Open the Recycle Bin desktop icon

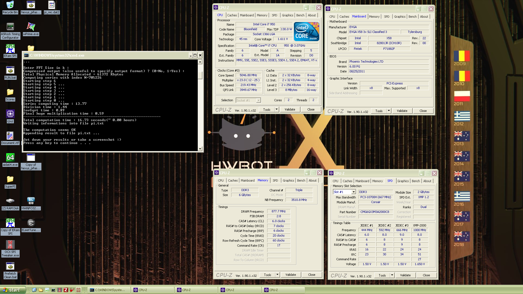coord(10,7)
